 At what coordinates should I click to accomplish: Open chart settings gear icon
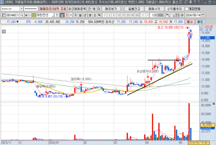click(x=182, y=15)
